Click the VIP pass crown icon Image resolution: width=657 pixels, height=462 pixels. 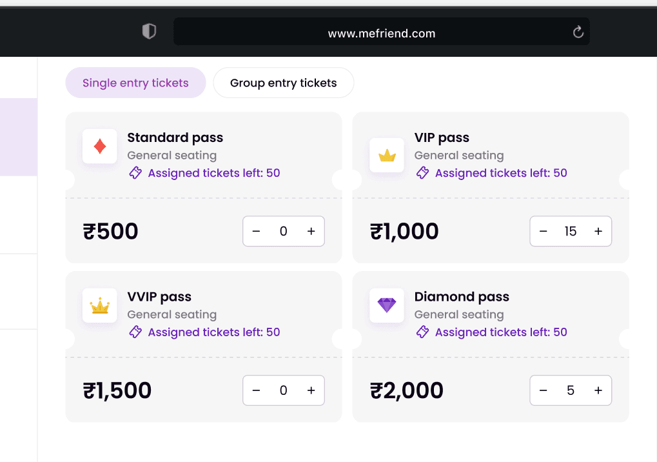tap(387, 156)
